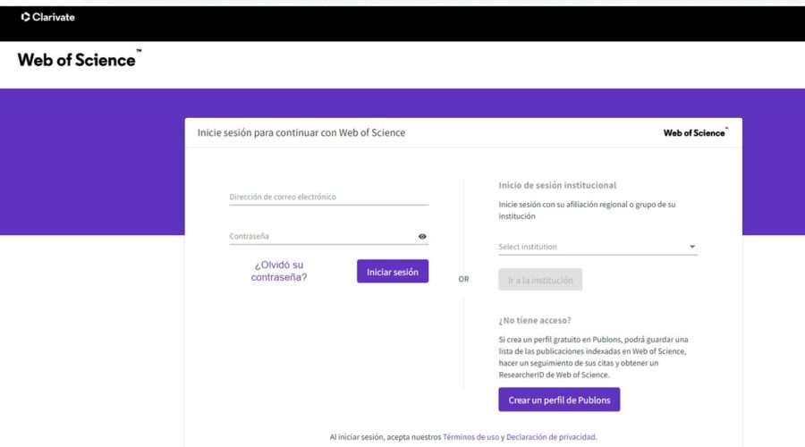The width and height of the screenshot is (805, 447).
Task: Open the Términos de uso link
Action: tap(470, 437)
